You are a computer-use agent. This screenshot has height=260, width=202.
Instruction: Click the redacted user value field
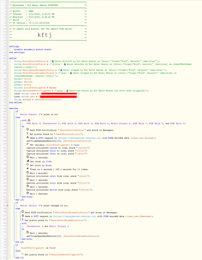(58, 97)
